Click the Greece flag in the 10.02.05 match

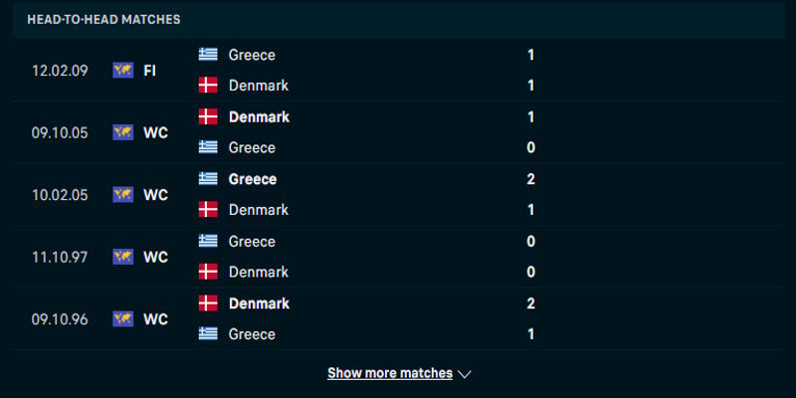pos(208,179)
